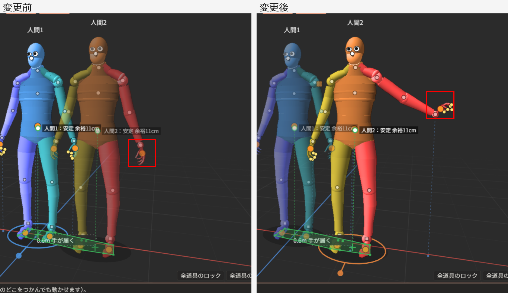508x293 pixels.
Task: Select 人間2's red leg knee joint in 変更前
Action: tap(113, 191)
